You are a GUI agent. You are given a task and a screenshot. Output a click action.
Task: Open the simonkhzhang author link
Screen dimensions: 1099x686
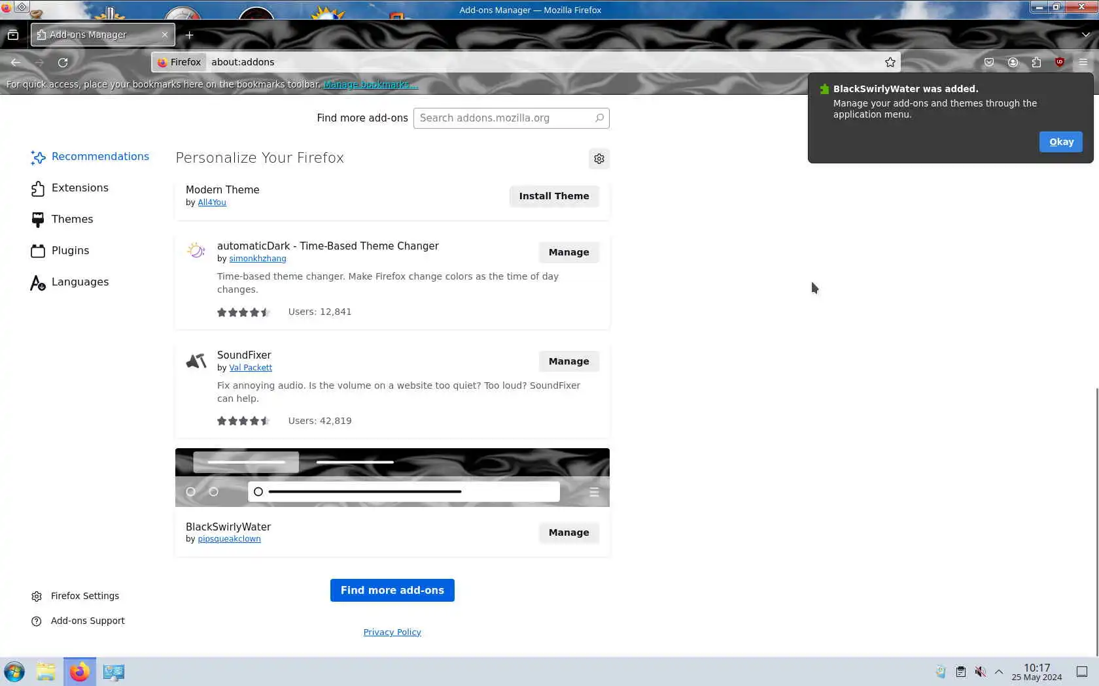pos(258,259)
